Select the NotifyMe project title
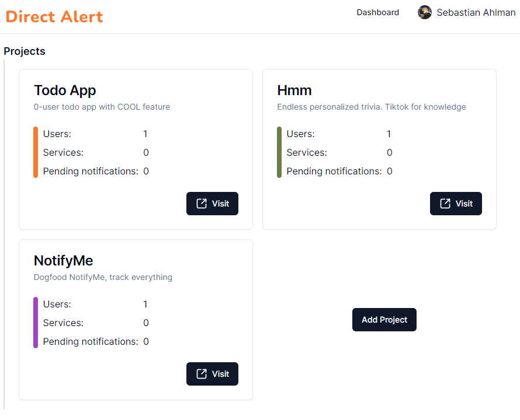 [63, 261]
